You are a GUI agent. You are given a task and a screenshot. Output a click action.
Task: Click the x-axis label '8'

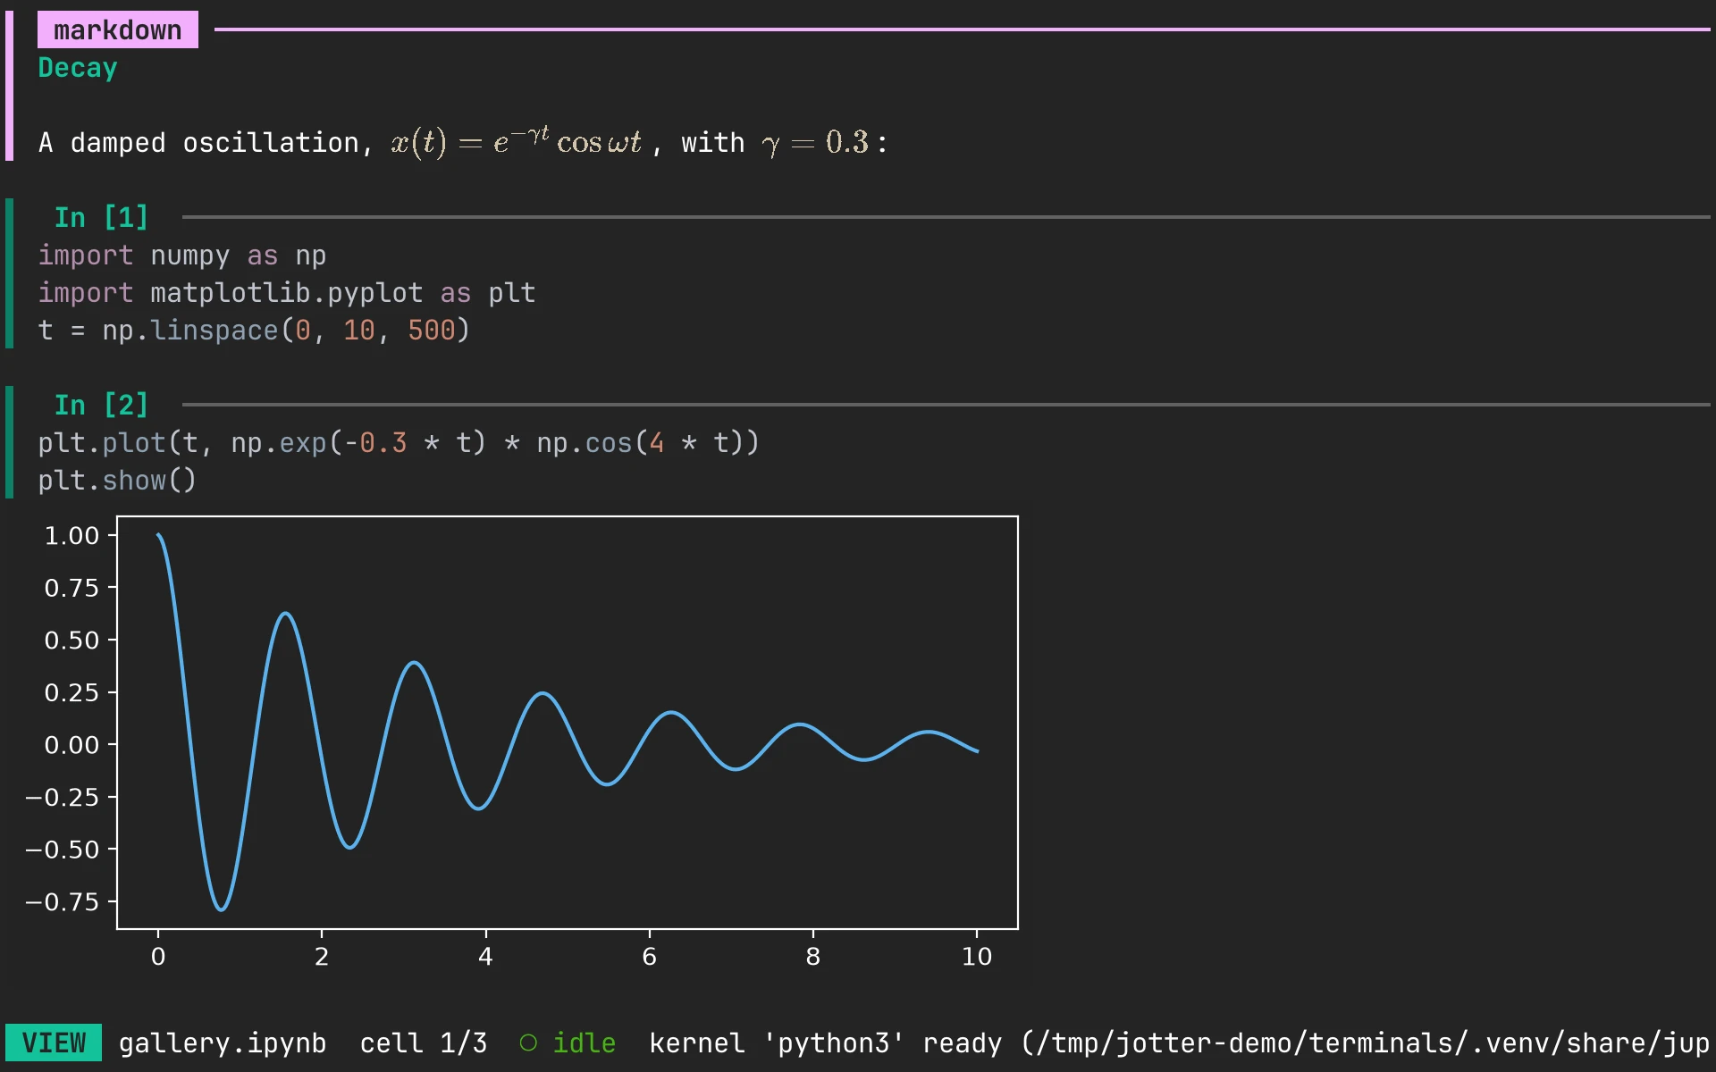[813, 957]
